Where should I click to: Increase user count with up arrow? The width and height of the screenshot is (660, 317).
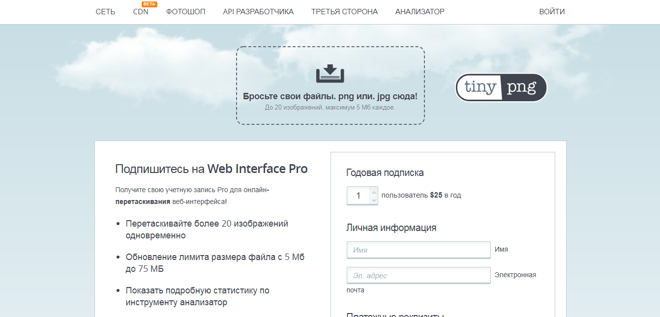click(x=374, y=191)
